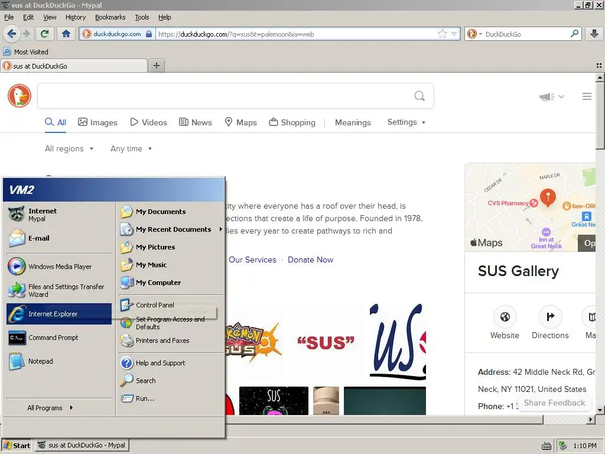Open My Pictures folder

point(171,247)
